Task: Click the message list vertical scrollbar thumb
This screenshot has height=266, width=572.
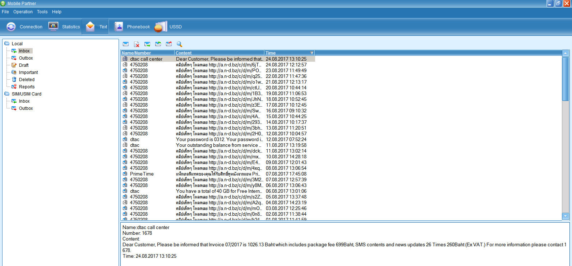Action: [x=566, y=78]
